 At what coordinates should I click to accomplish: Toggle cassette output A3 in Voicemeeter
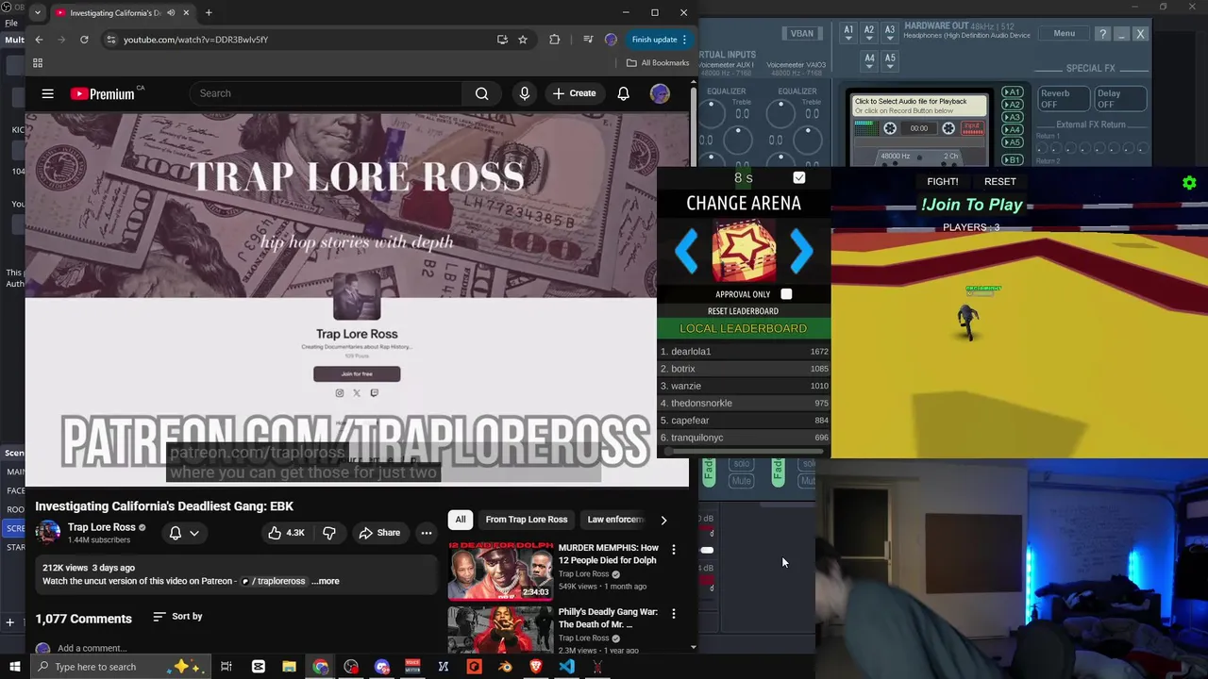click(x=1012, y=118)
